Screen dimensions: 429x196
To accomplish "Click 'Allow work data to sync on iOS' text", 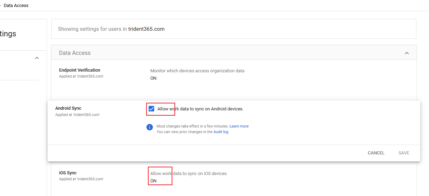I will (x=189, y=174).
